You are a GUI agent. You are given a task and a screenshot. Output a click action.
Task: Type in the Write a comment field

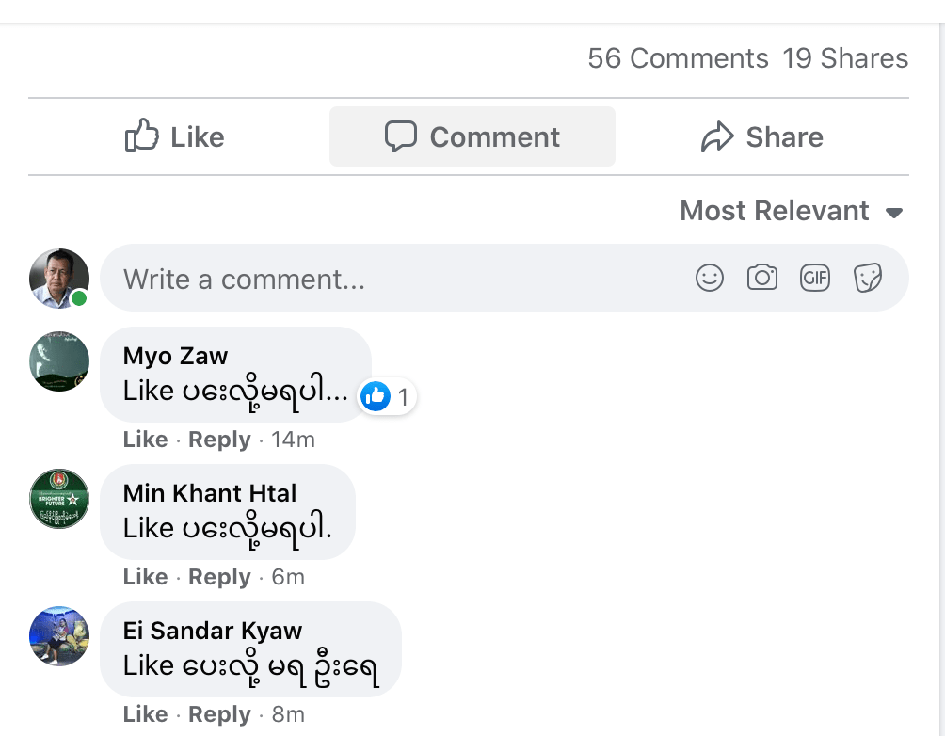395,279
